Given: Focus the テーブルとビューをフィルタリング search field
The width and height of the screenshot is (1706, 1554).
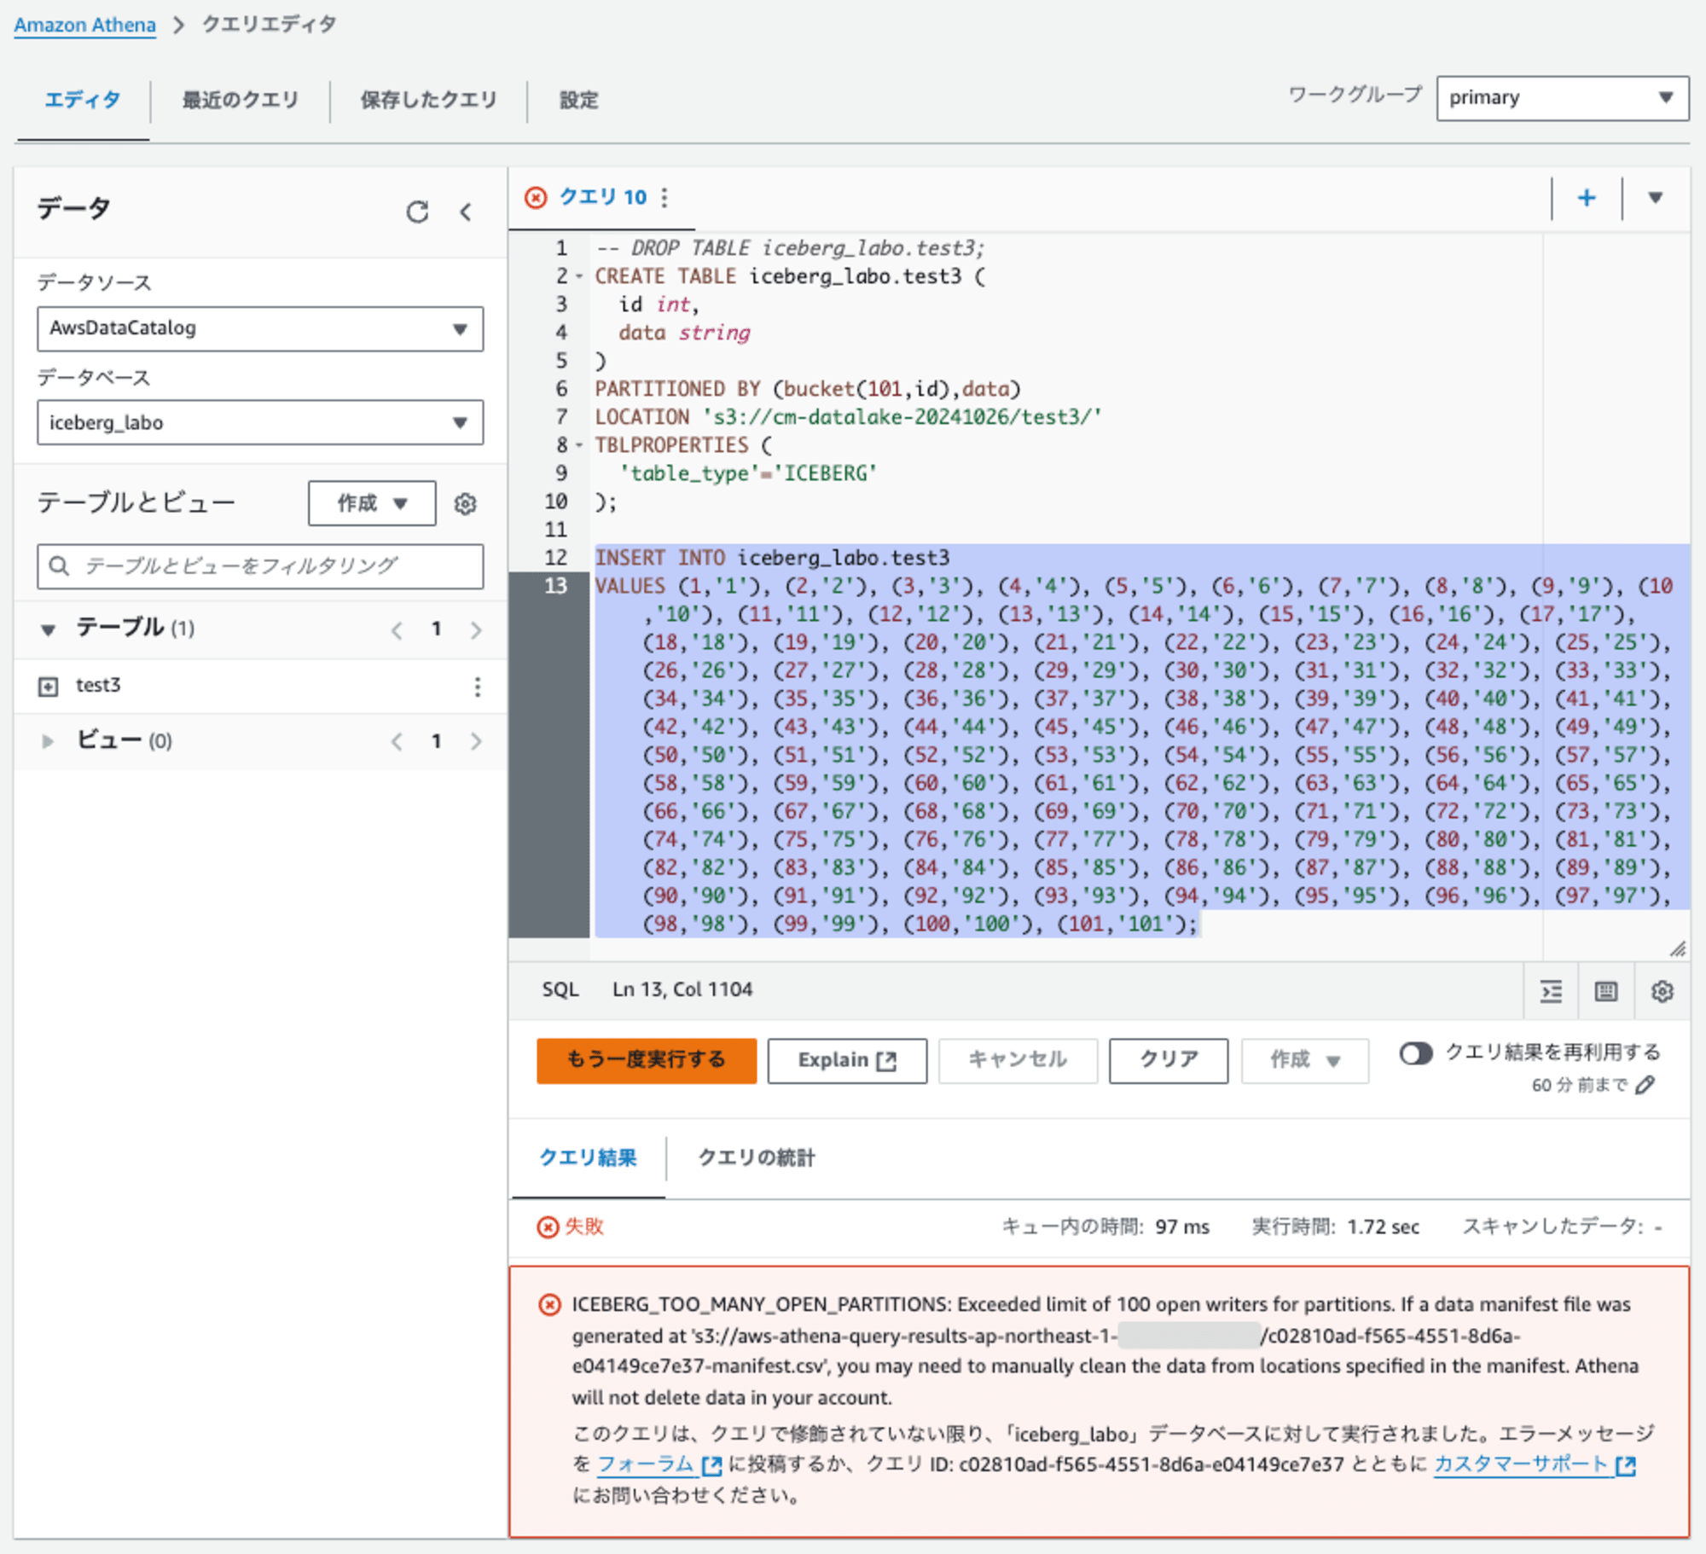Looking at the screenshot, I should 260,566.
